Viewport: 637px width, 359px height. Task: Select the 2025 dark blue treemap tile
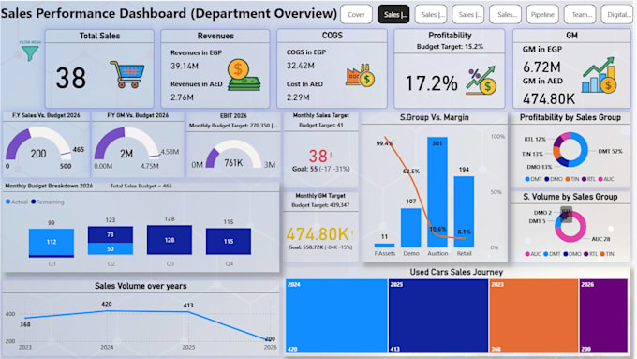[x=438, y=316]
